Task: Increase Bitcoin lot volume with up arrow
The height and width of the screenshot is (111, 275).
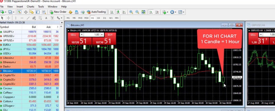Action: 102,35
